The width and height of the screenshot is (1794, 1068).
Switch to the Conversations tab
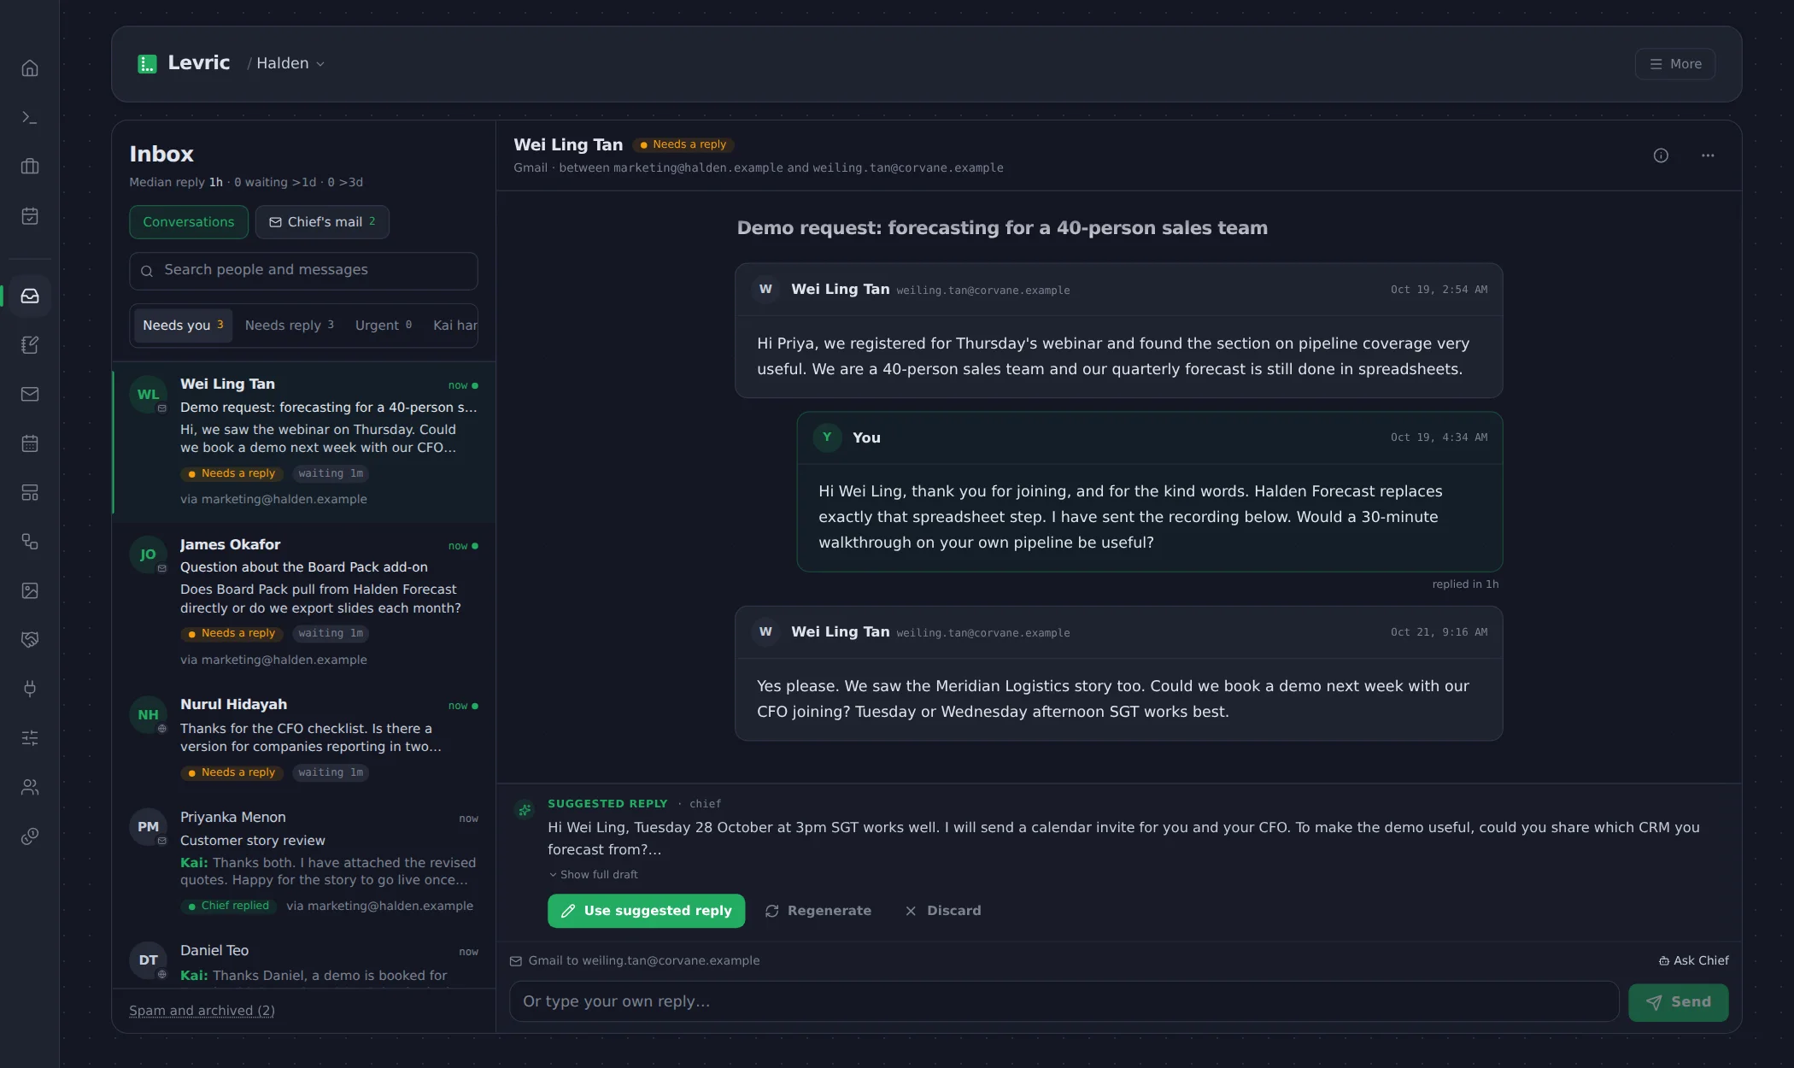(189, 222)
